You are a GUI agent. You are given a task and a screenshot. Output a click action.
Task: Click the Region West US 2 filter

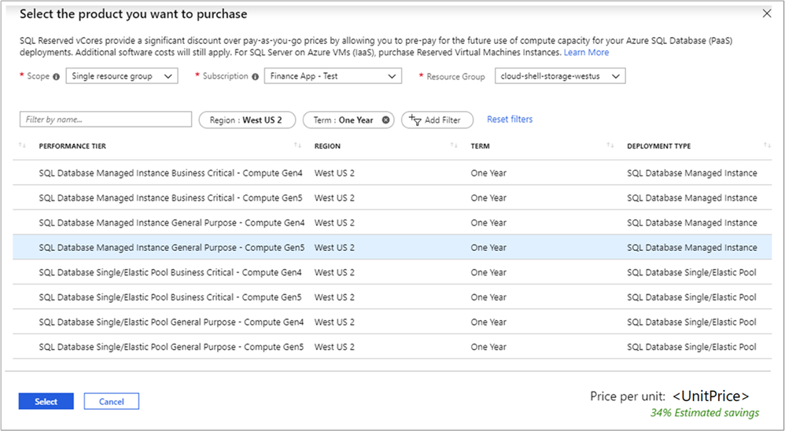[246, 120]
